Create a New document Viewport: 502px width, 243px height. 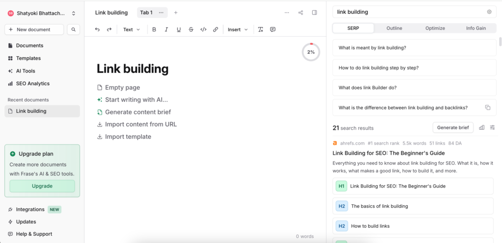[34, 29]
